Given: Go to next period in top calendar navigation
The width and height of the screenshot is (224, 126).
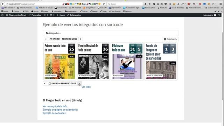Looking at the screenshot, I should (x=81, y=39).
